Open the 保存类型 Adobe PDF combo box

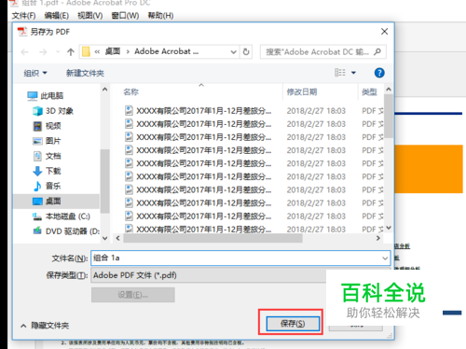coord(208,275)
